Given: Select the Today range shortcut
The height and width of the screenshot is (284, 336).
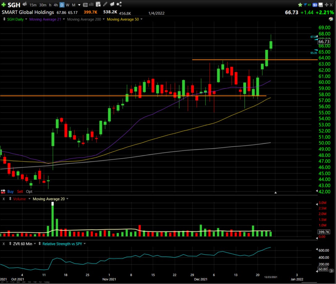Looking at the screenshot, I should [47, 282].
